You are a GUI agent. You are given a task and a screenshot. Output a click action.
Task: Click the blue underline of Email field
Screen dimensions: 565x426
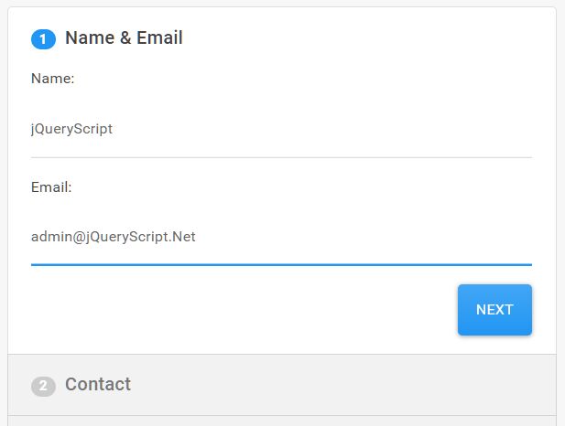[x=281, y=265]
